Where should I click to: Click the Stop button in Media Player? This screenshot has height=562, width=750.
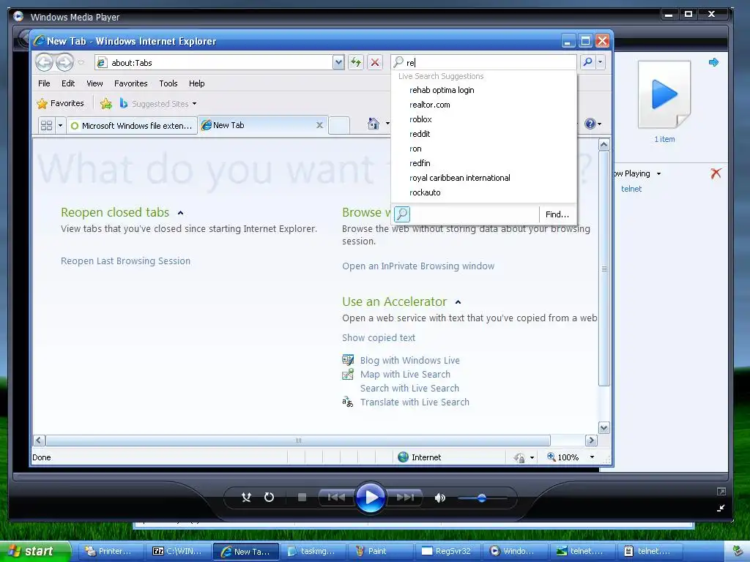pyautogui.click(x=302, y=498)
